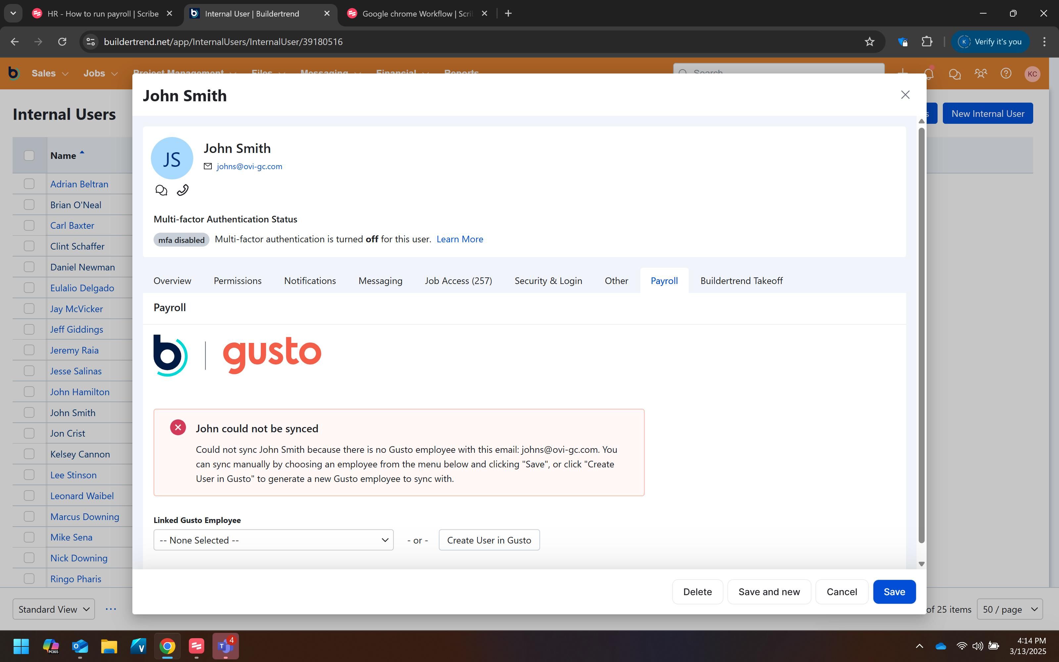Screen dimensions: 1059x662
Task: Open Chrome's three-dot menu
Action: (1044, 42)
